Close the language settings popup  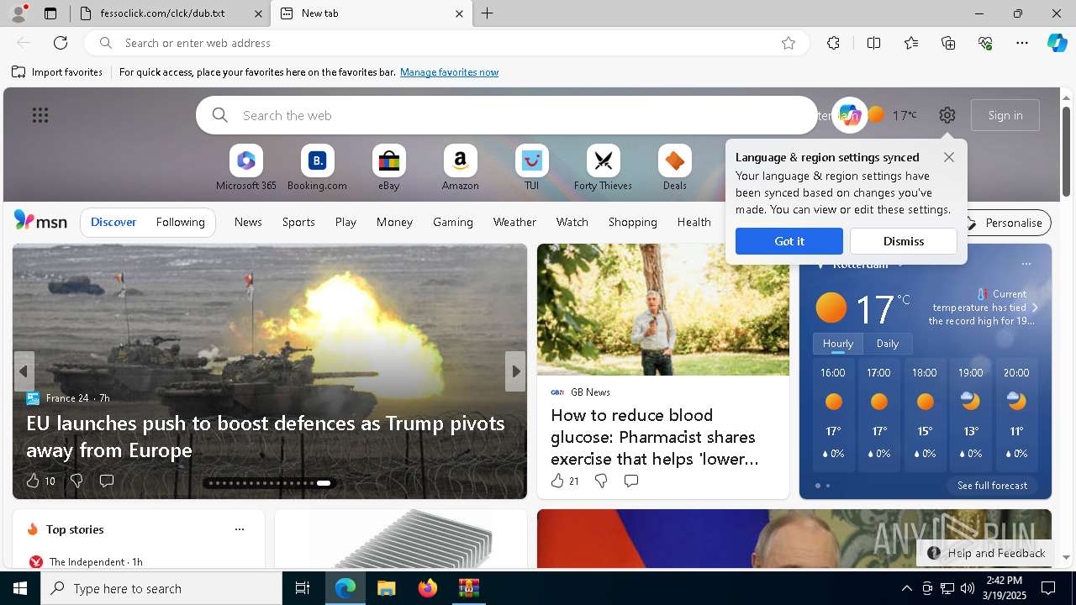tap(949, 157)
